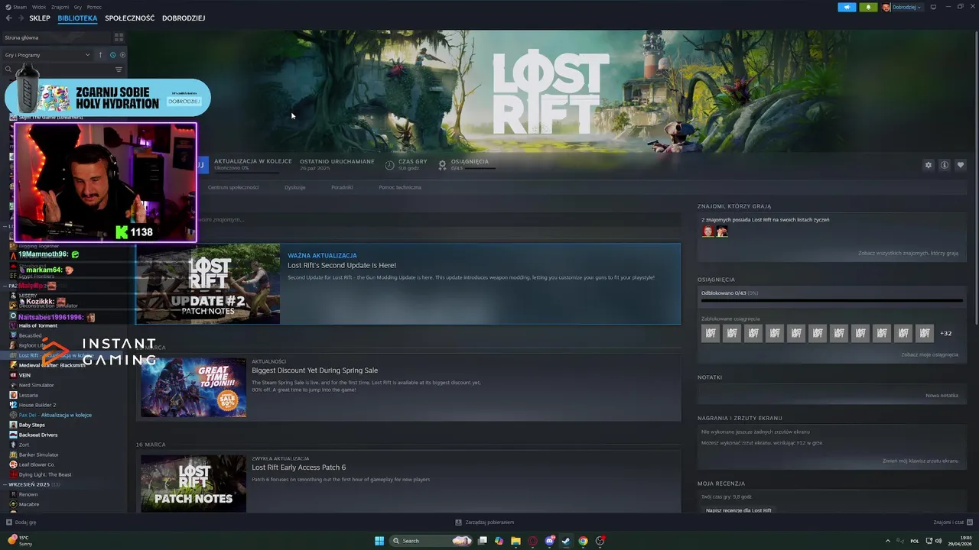
Task: Open Lost Rift Early Access Patch 6 thumbnail
Action: pyautogui.click(x=194, y=484)
